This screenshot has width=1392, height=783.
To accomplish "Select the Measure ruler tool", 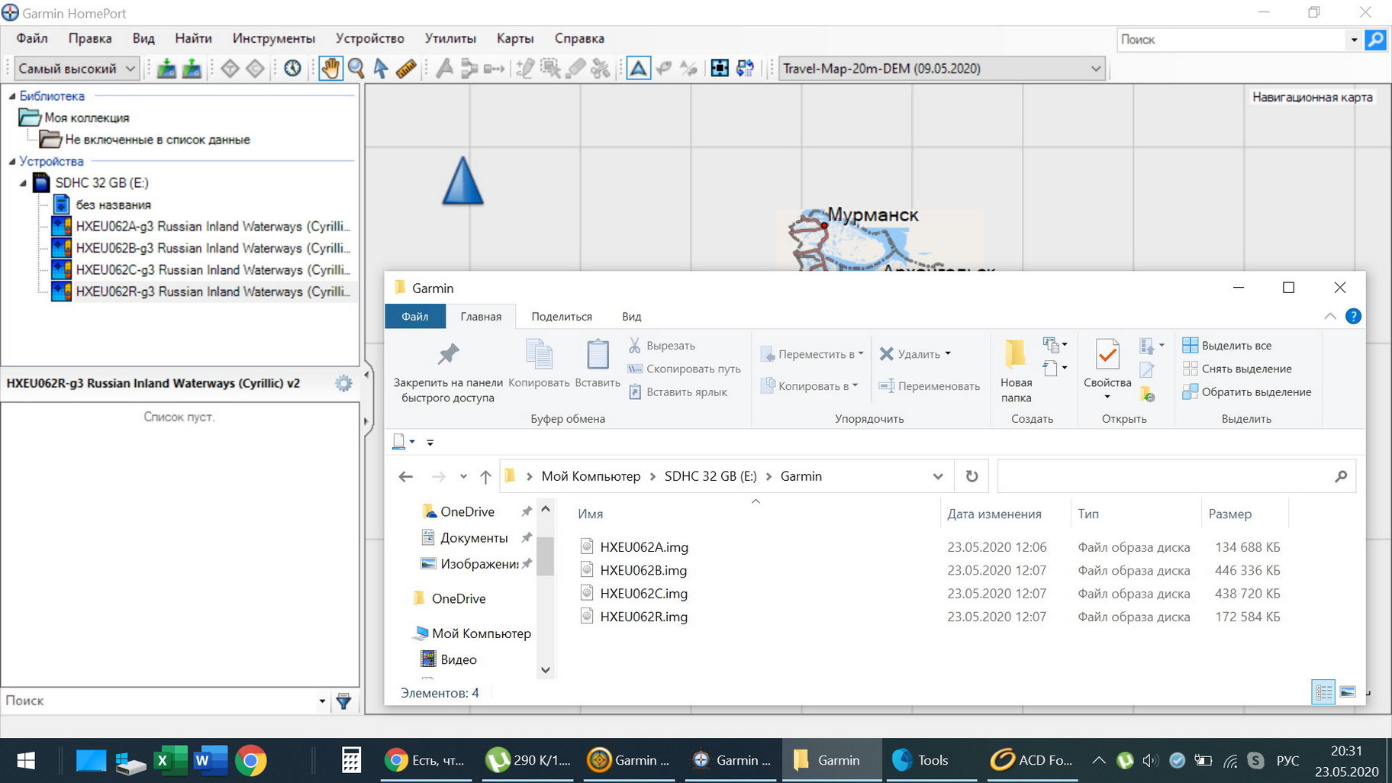I will tap(406, 69).
